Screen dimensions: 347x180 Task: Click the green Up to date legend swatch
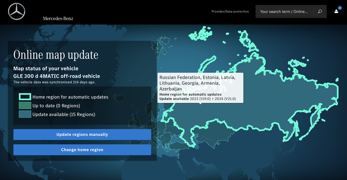point(25,105)
